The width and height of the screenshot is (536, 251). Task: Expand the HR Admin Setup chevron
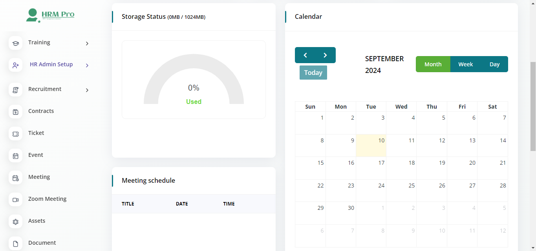[87, 65]
